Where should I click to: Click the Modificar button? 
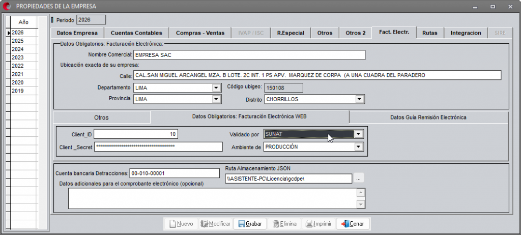click(x=215, y=224)
